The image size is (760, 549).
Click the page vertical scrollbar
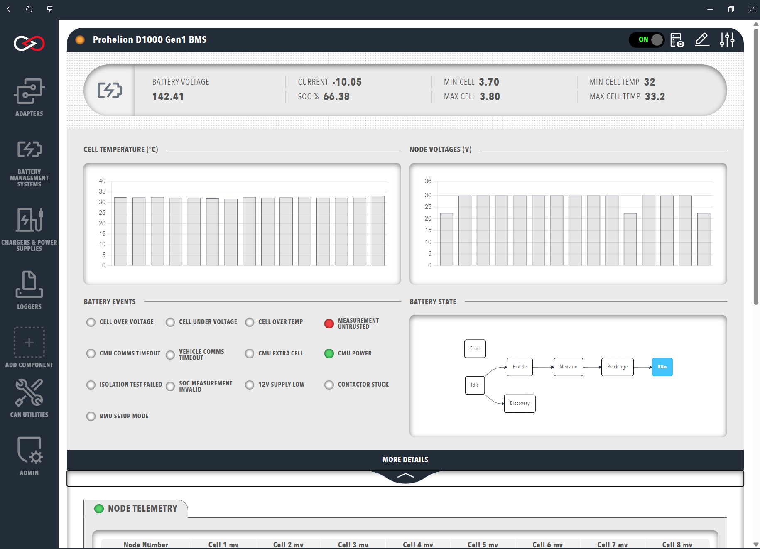(x=756, y=166)
